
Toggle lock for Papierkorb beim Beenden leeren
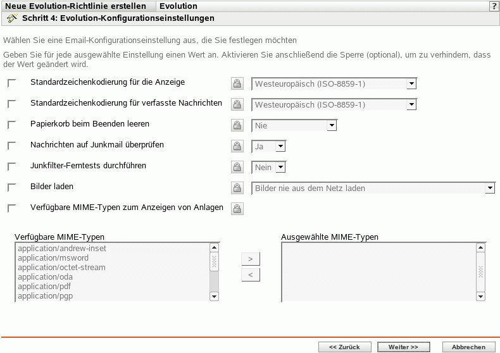[x=237, y=125]
